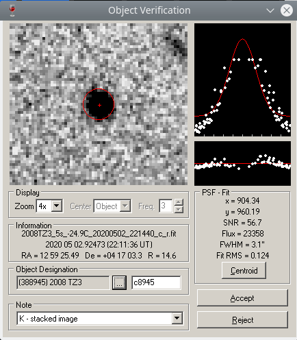Click the wine glass app icon
The width and height of the screenshot is (297, 340).
[x=12, y=10]
